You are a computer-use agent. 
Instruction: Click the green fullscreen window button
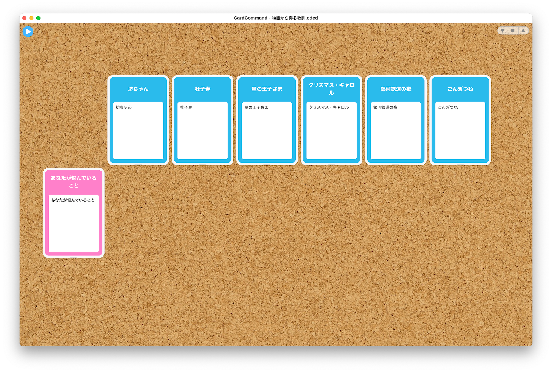38,18
